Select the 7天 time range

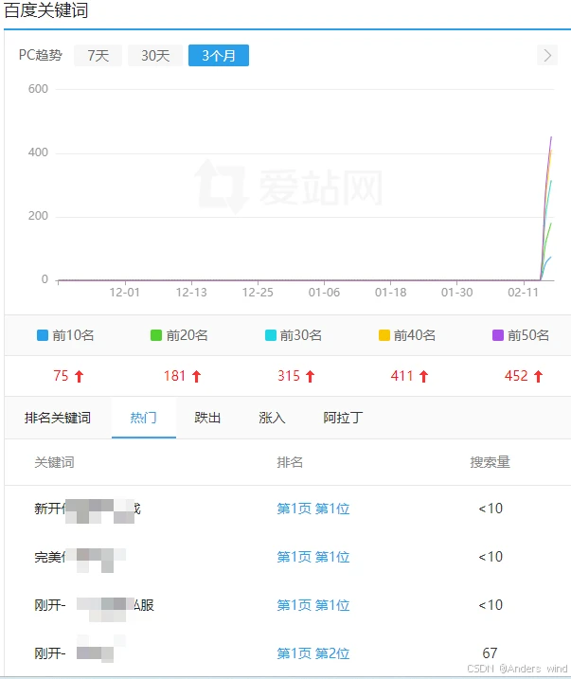pyautogui.click(x=98, y=56)
